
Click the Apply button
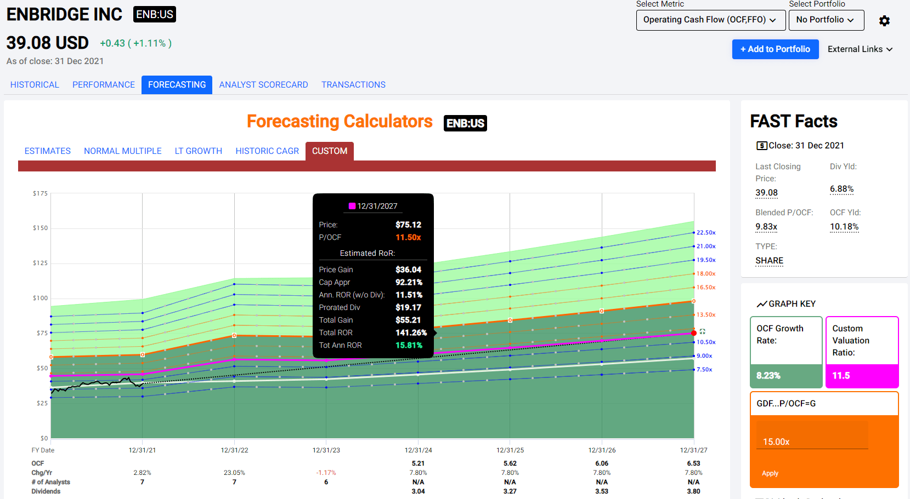point(770,473)
